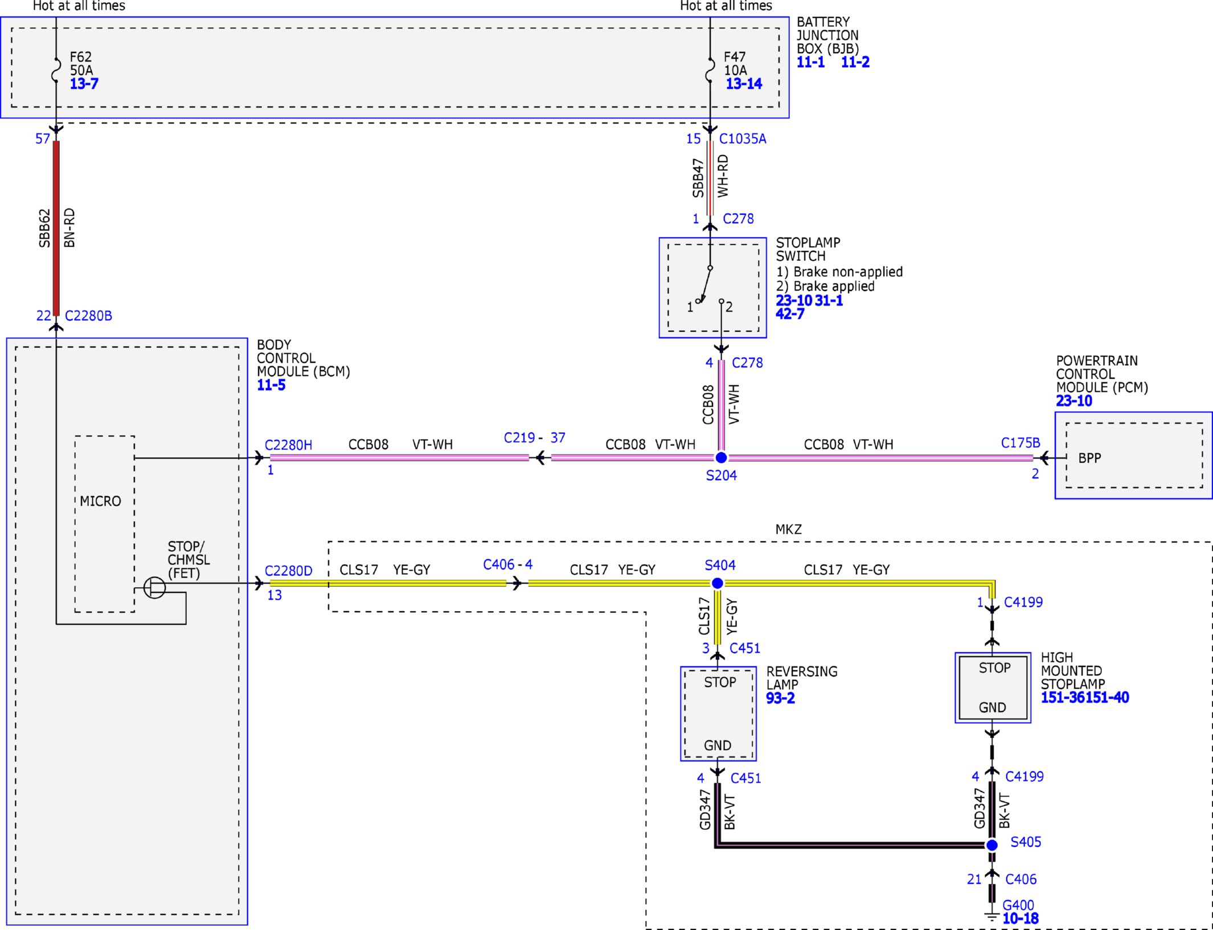This screenshot has height=930, width=1213.
Task: Click the STOP/CHMSL FET symbol
Action: click(x=154, y=588)
